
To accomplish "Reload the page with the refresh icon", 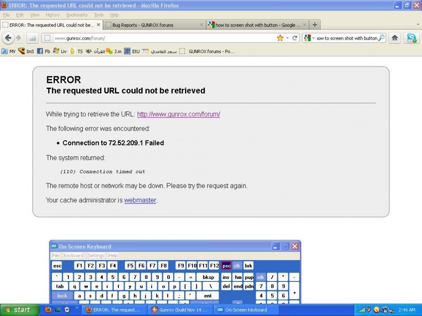I will (295, 38).
